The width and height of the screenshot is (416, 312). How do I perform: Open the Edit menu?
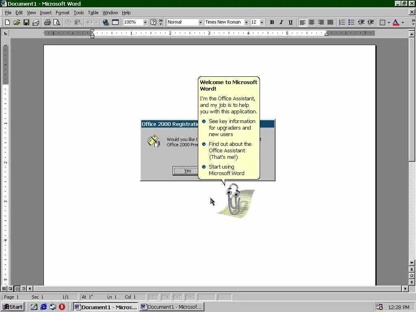pos(19,13)
